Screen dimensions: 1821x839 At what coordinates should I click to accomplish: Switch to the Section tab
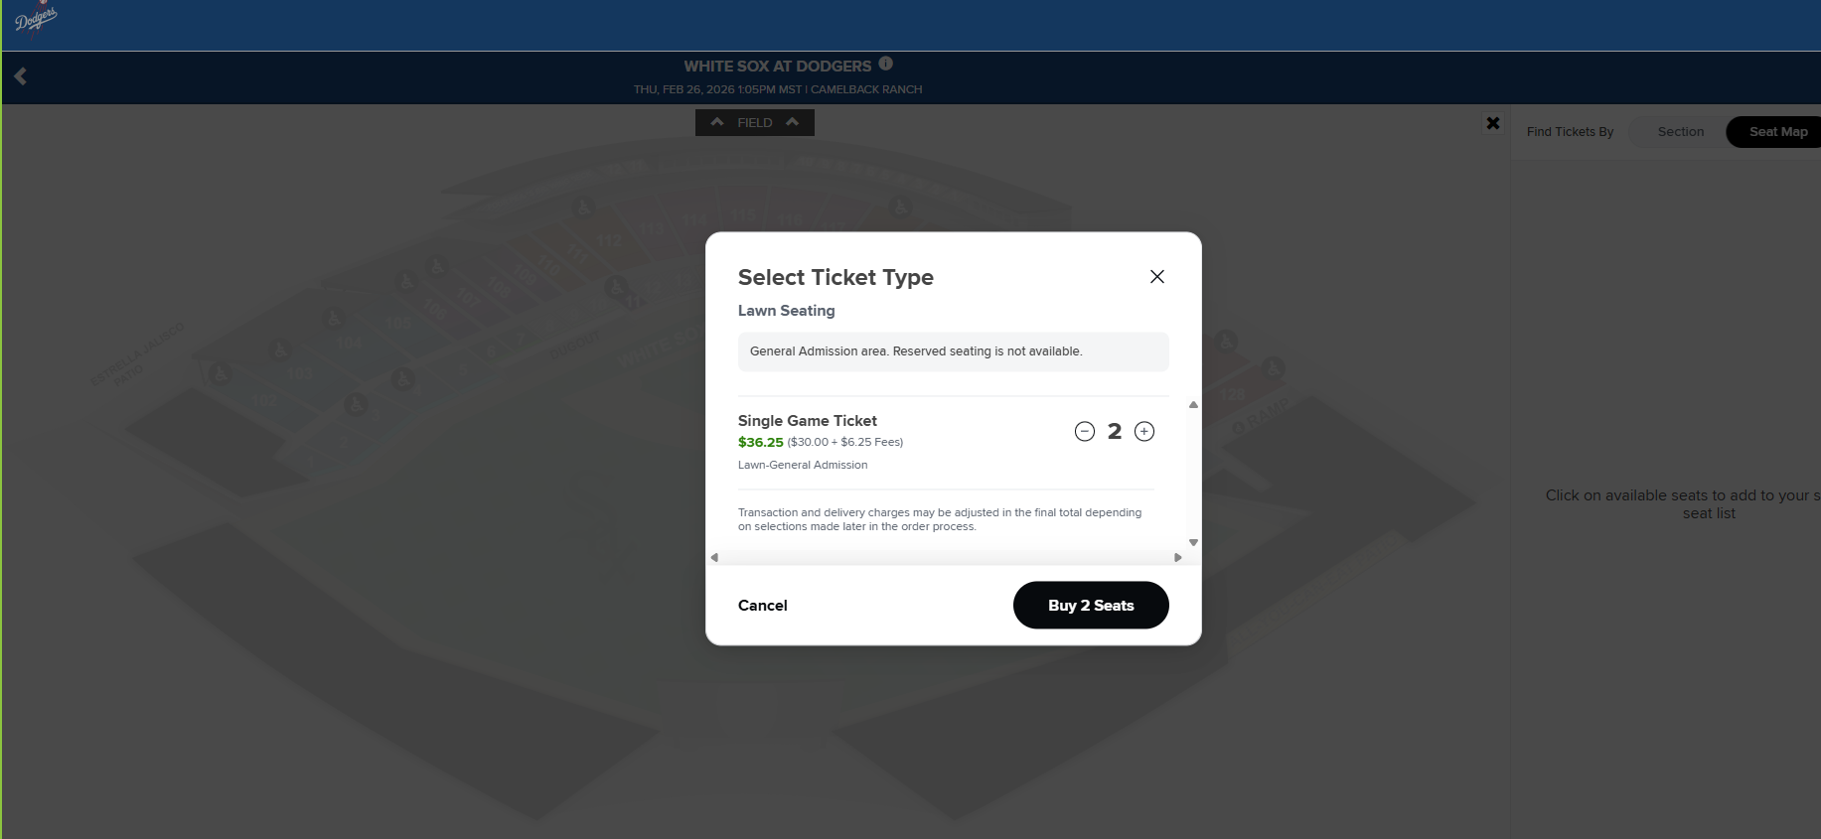(x=1680, y=132)
